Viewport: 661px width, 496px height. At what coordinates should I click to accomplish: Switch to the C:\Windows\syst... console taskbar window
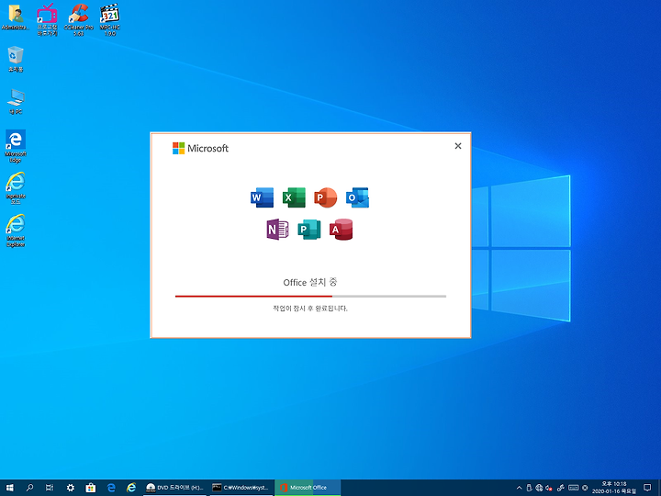[241, 488]
